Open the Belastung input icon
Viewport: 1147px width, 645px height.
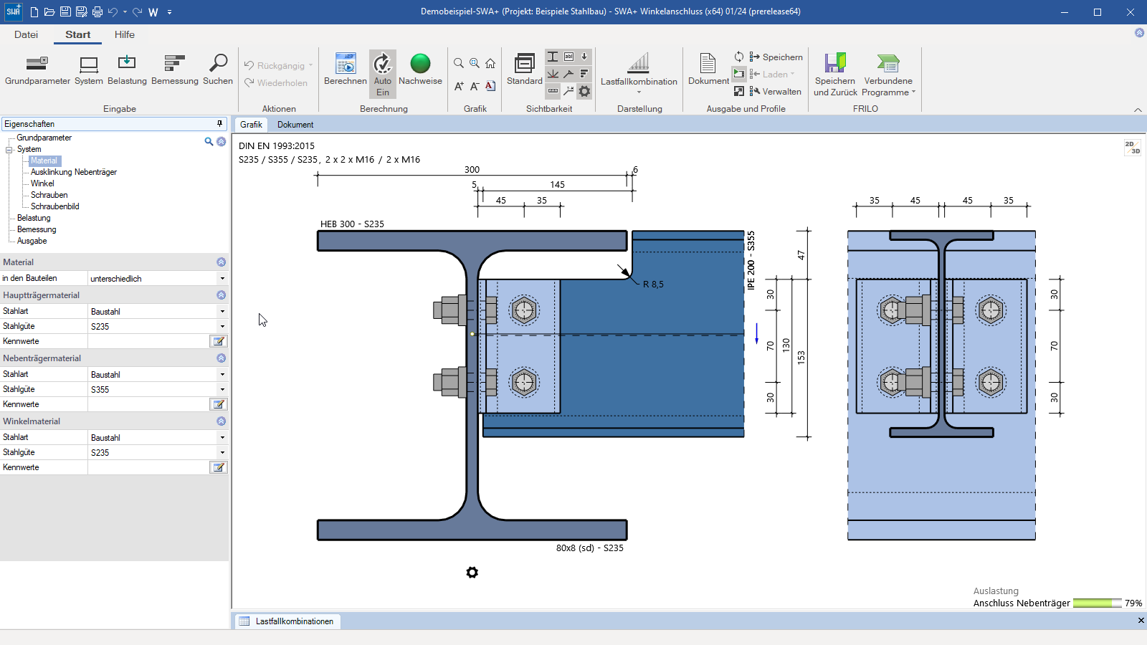click(x=127, y=70)
